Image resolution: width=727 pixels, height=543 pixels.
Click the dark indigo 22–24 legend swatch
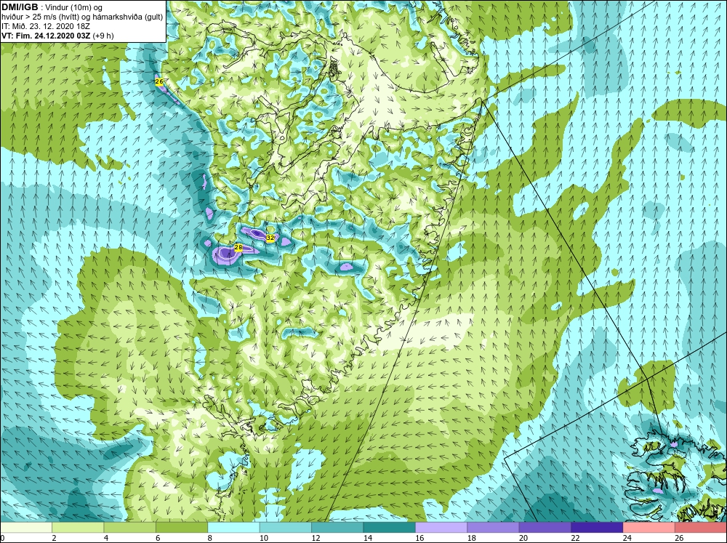pos(597,528)
